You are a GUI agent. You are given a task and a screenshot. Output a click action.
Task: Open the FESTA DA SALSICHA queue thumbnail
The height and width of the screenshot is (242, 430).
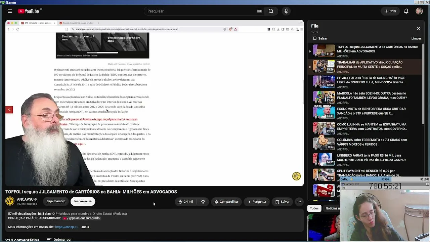324,82
